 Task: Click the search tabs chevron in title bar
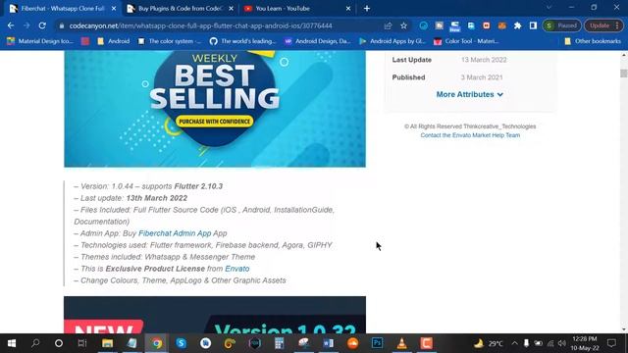pos(549,8)
